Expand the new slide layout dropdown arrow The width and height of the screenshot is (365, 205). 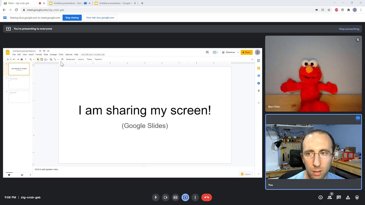11,60
